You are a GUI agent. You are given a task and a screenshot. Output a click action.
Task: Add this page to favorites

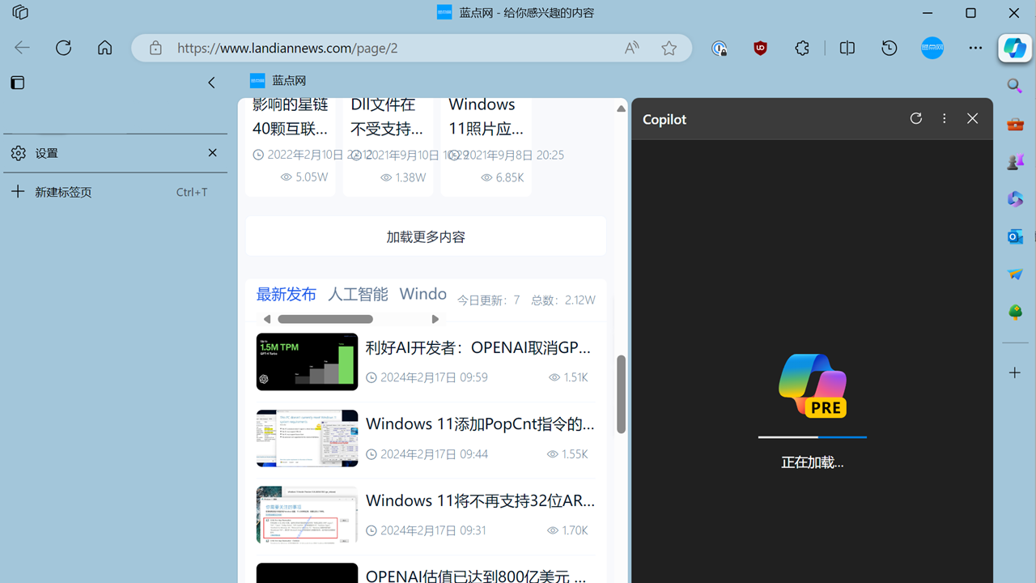tap(669, 48)
